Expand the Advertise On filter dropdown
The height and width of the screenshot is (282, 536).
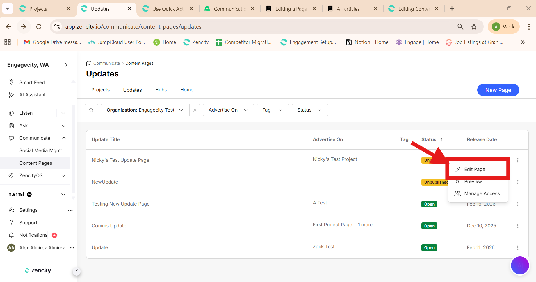(228, 110)
